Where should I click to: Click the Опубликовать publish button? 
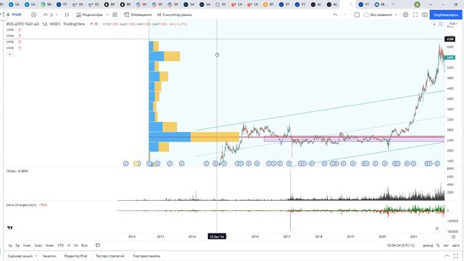coord(446,14)
